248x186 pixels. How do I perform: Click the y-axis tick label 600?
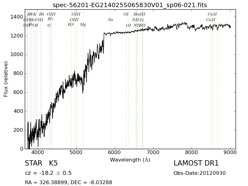18,92
